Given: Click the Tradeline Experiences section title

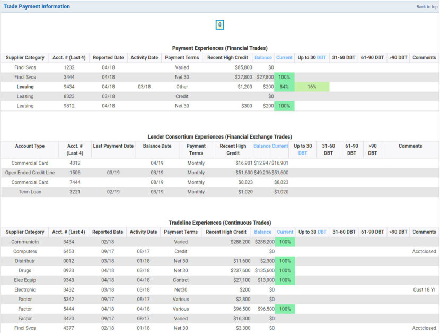Looking at the screenshot, I should coord(219,223).
